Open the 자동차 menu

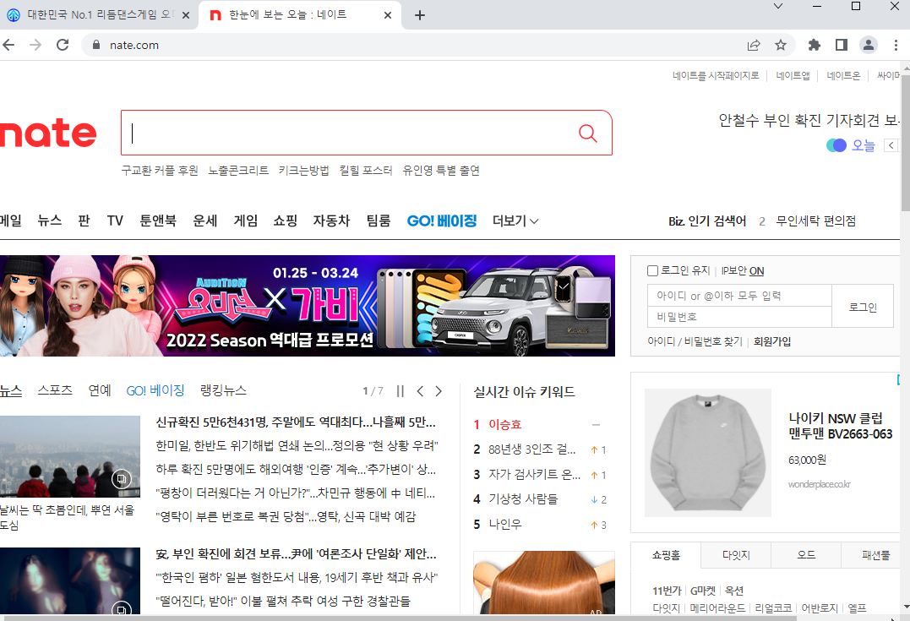[331, 221]
